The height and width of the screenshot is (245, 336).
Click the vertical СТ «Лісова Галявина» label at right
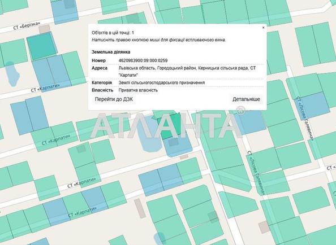[x=305, y=119]
